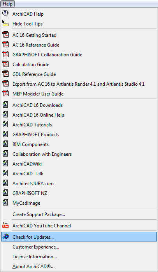The width and height of the screenshot is (158, 272).
Task: Click the web icon beside BIM Components
Action: pos(5,144)
